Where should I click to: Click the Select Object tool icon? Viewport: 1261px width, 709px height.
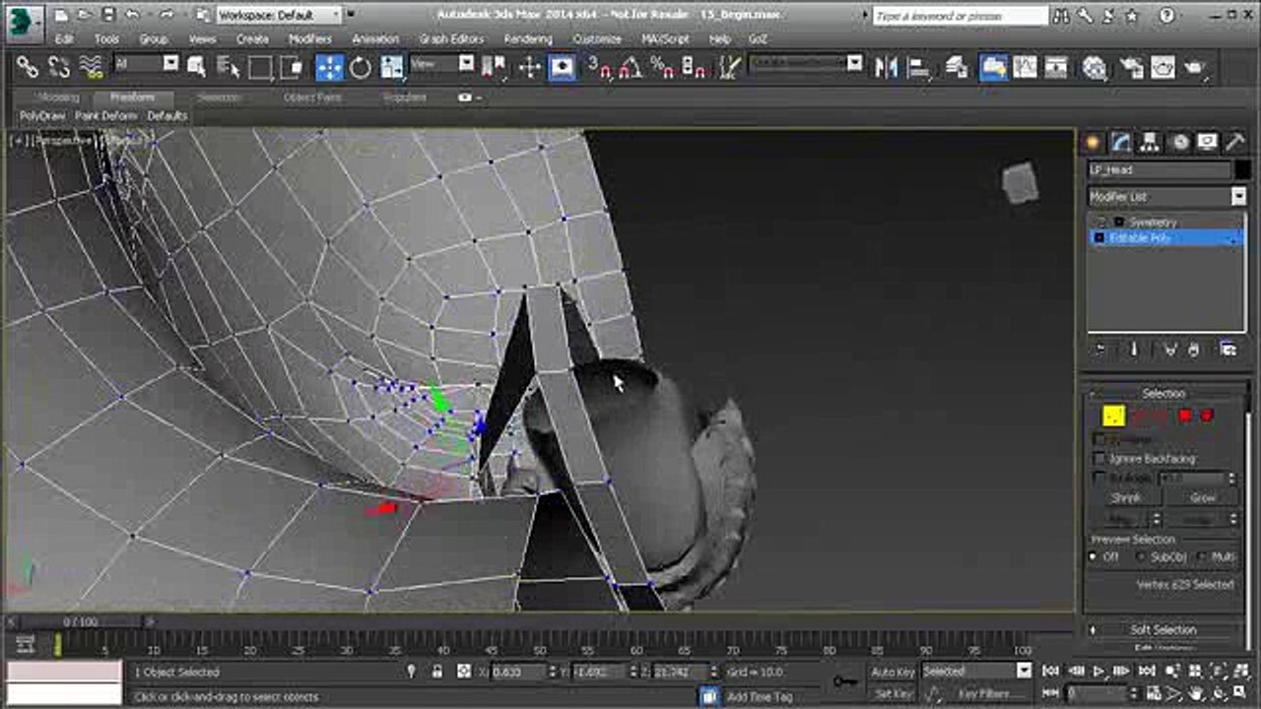pos(197,67)
